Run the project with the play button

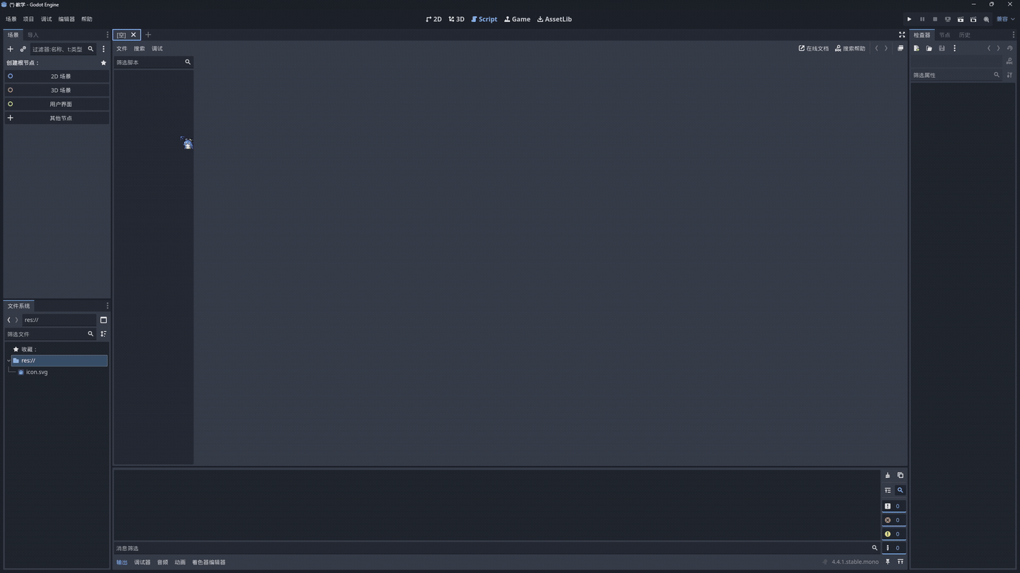coord(909,19)
